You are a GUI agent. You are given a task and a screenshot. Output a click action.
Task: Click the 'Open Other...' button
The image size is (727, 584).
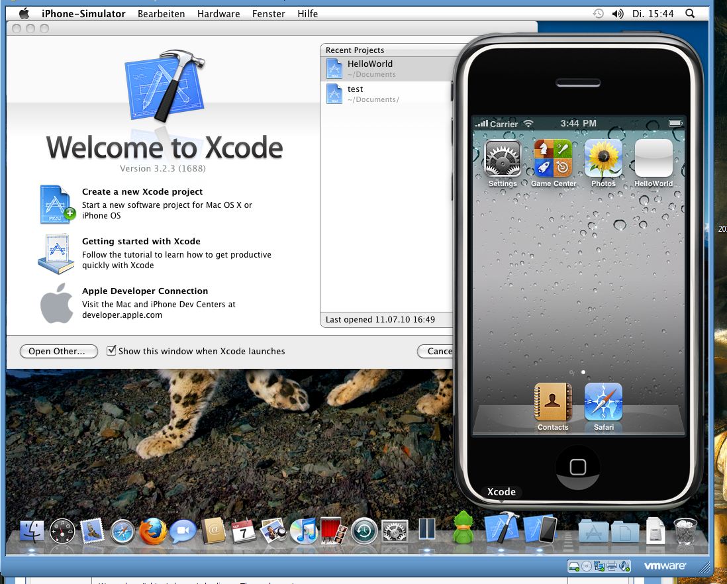tap(59, 352)
